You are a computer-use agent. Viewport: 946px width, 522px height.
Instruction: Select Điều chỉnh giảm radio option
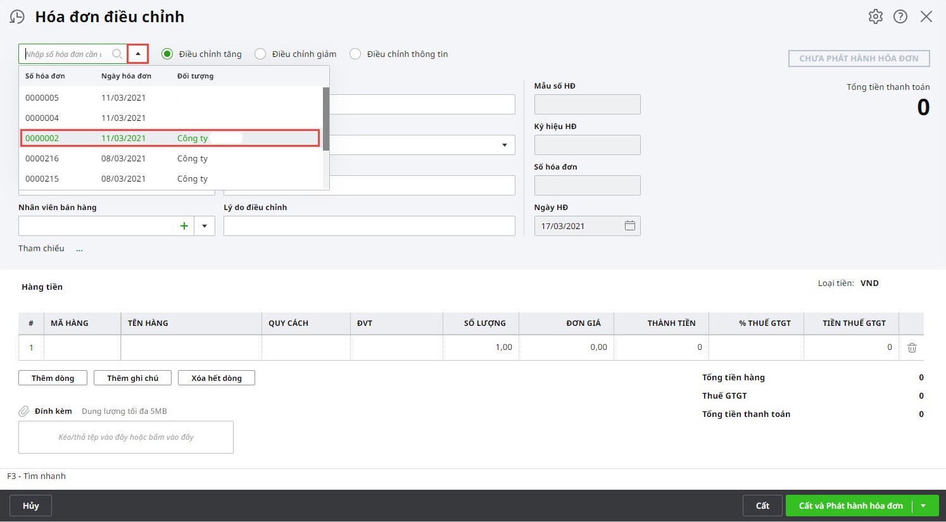click(x=260, y=54)
